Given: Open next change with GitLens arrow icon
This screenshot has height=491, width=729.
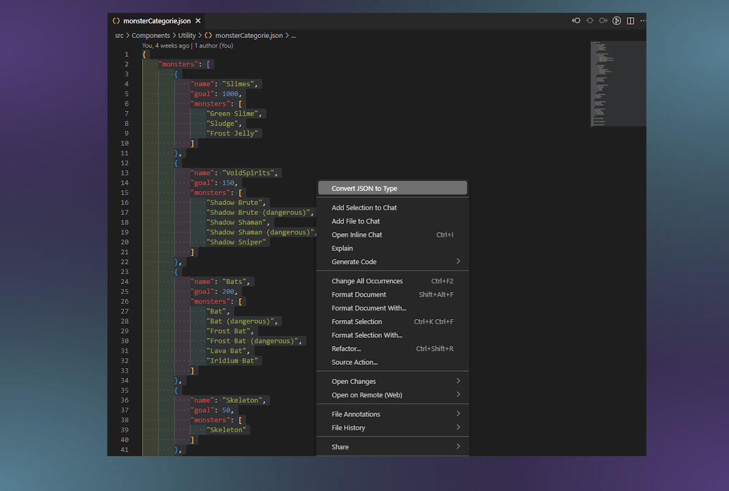Looking at the screenshot, I should click(x=603, y=21).
